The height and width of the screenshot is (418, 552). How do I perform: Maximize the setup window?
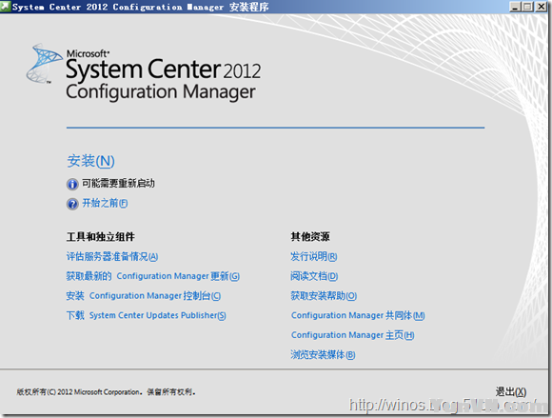527,7
